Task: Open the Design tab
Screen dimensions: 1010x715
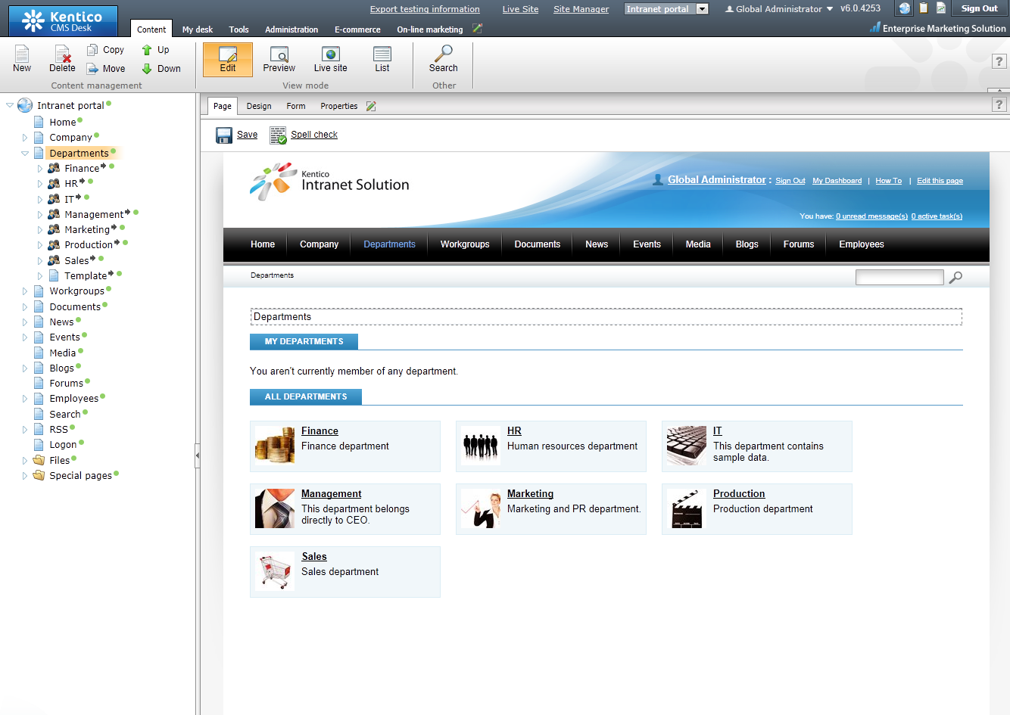Action: 258,107
